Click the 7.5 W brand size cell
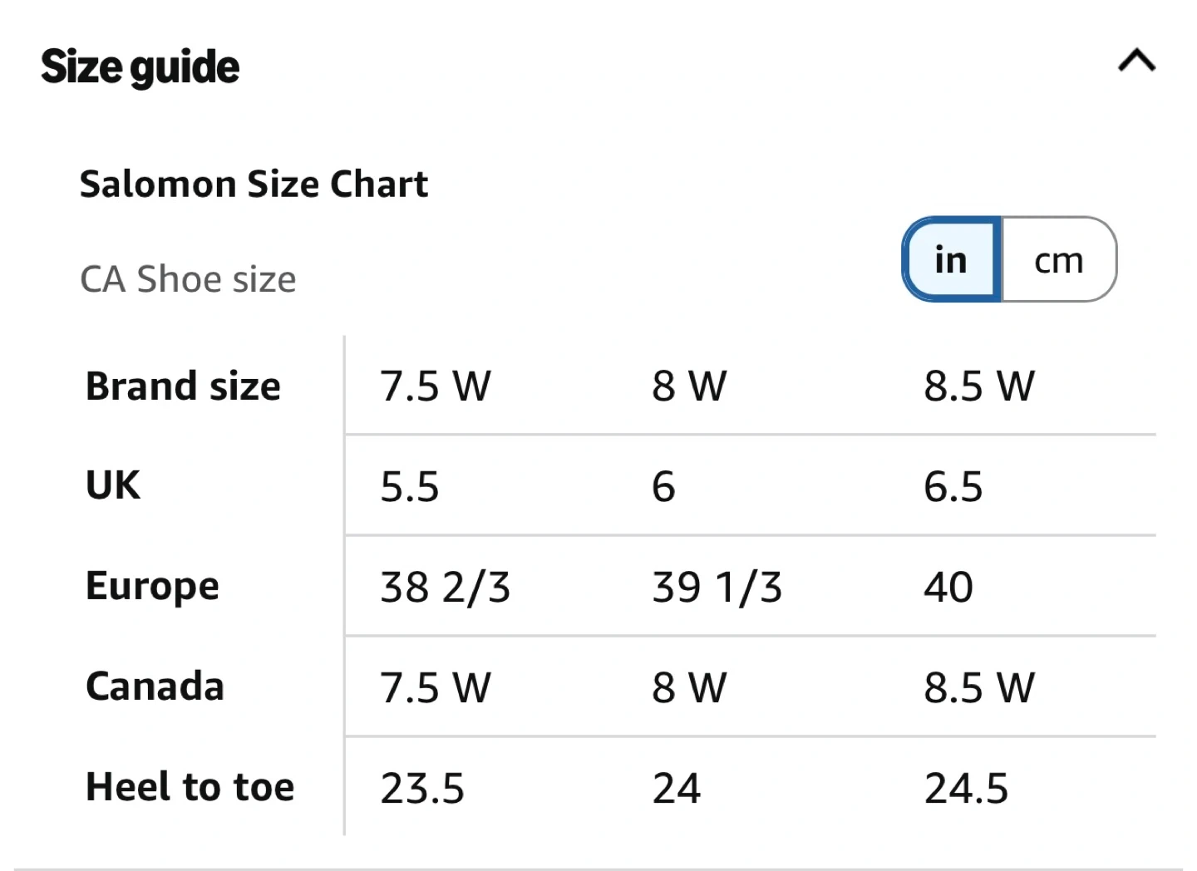 pyautogui.click(x=435, y=386)
